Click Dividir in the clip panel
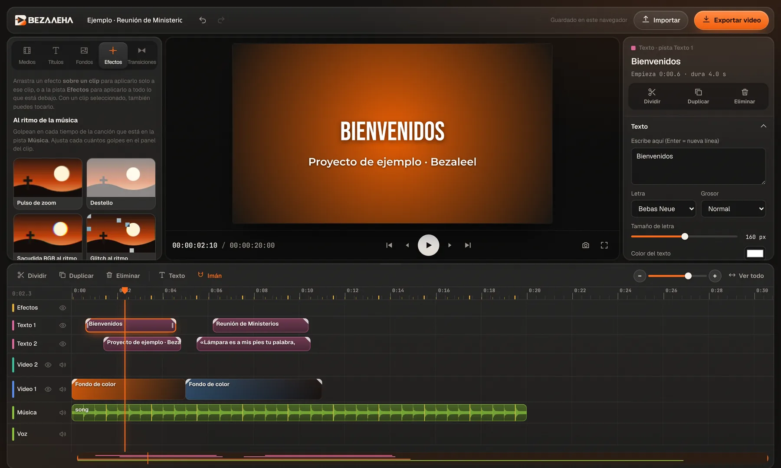 point(652,96)
